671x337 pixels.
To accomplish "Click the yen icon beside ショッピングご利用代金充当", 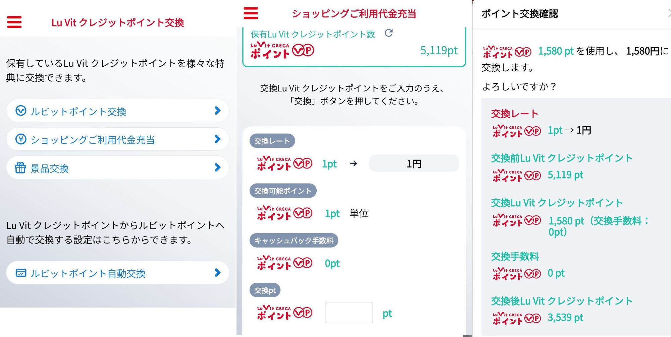I will tap(21, 139).
